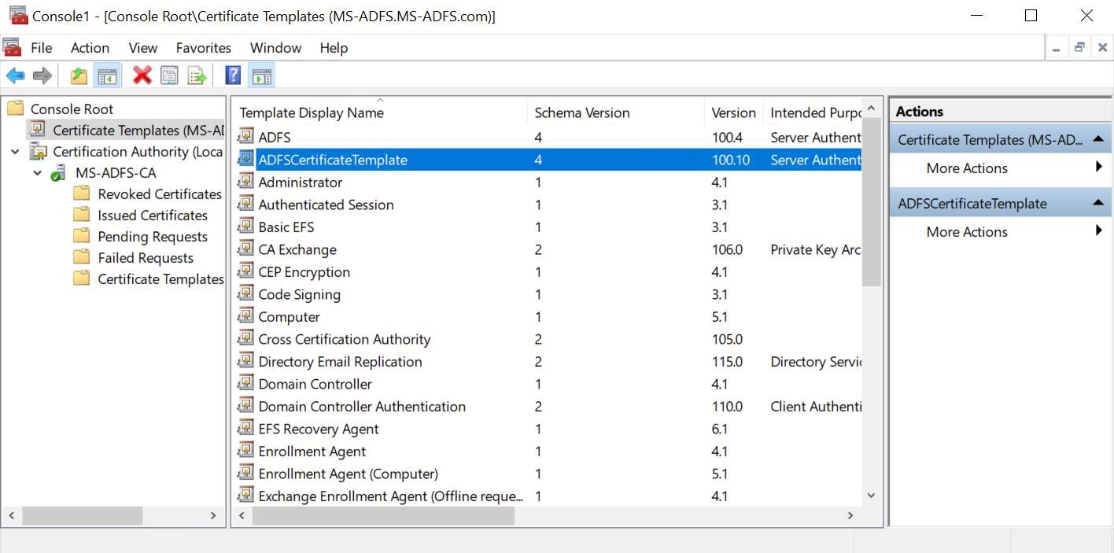The image size is (1114, 553).
Task: Click the Console Root folder icon
Action: [x=15, y=109]
